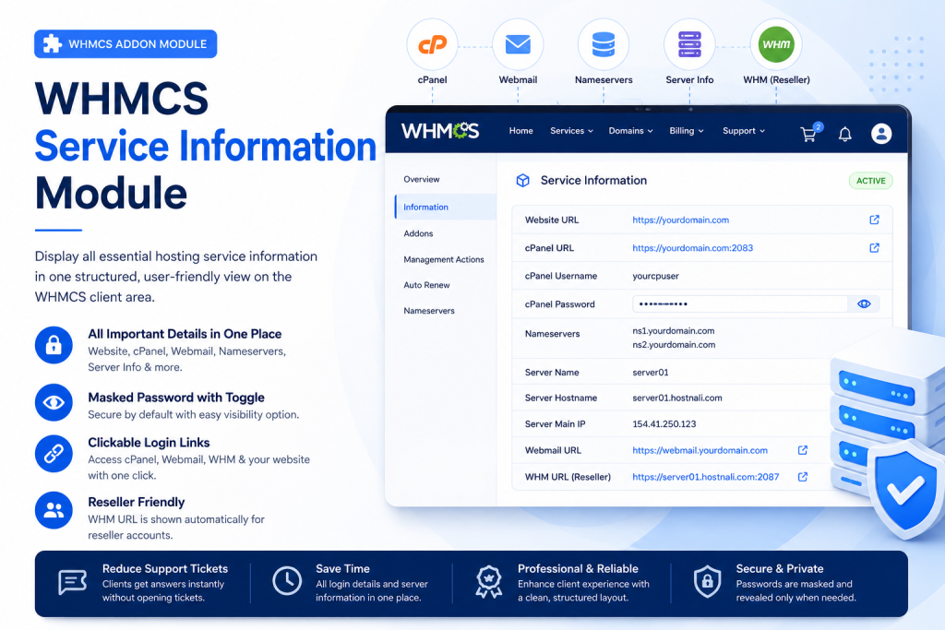Select the Nameservers database icon
Screen dimensions: 945x630
(x=604, y=44)
